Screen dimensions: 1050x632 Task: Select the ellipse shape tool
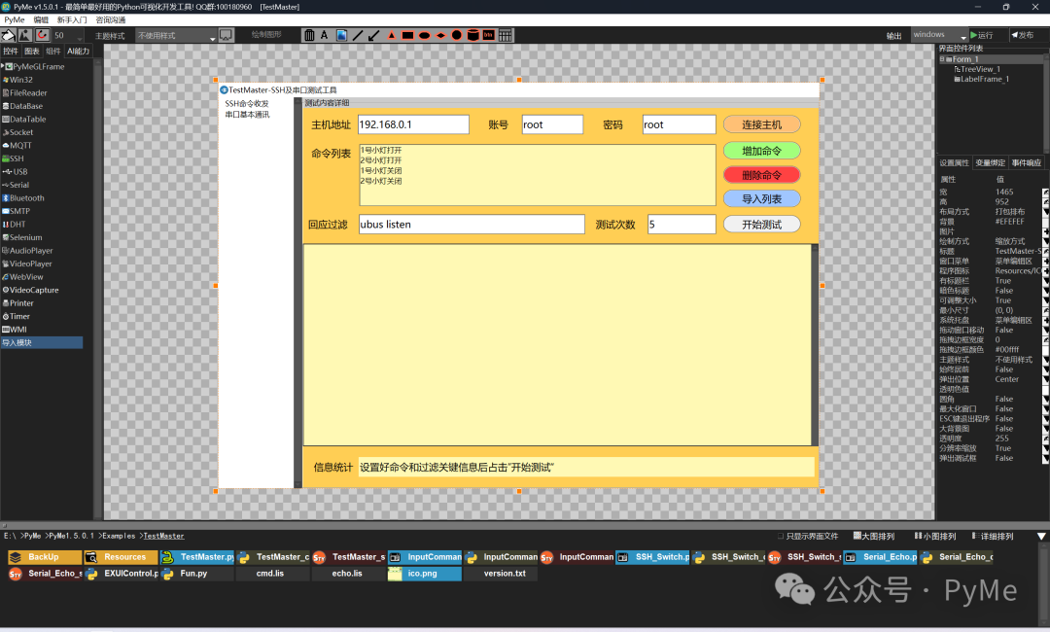point(424,35)
